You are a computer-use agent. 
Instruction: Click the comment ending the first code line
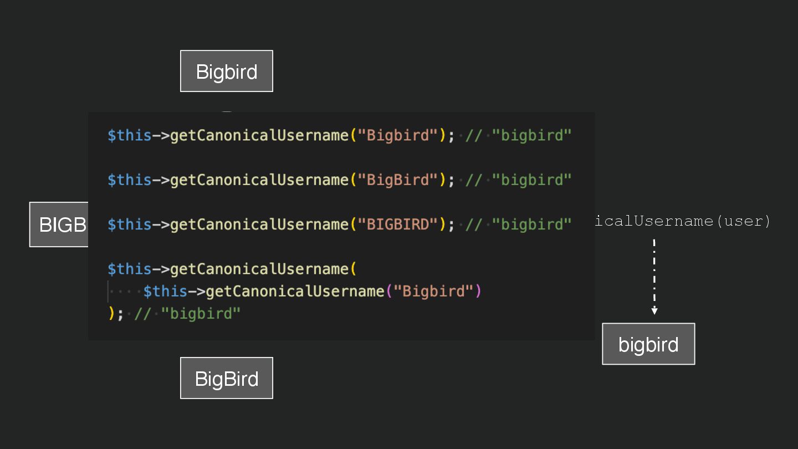tap(518, 135)
